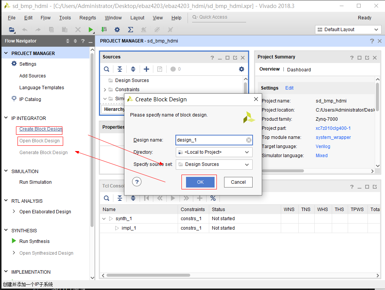Click search icon in Sources panel
Image resolution: width=385 pixels, height=290 pixels.
tap(106, 69)
